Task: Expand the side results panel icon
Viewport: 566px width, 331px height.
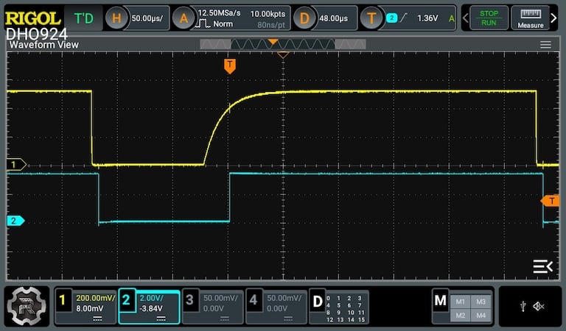Action: click(x=542, y=266)
